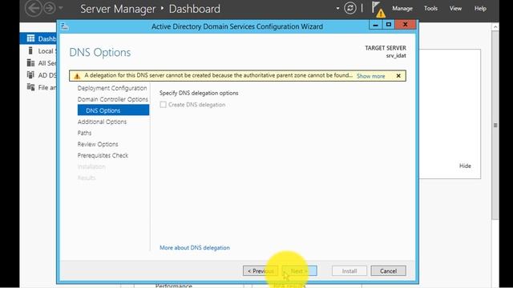Click the Dashboard icon in the sidebar
Screen dimensions: 513x288
(x=30, y=38)
